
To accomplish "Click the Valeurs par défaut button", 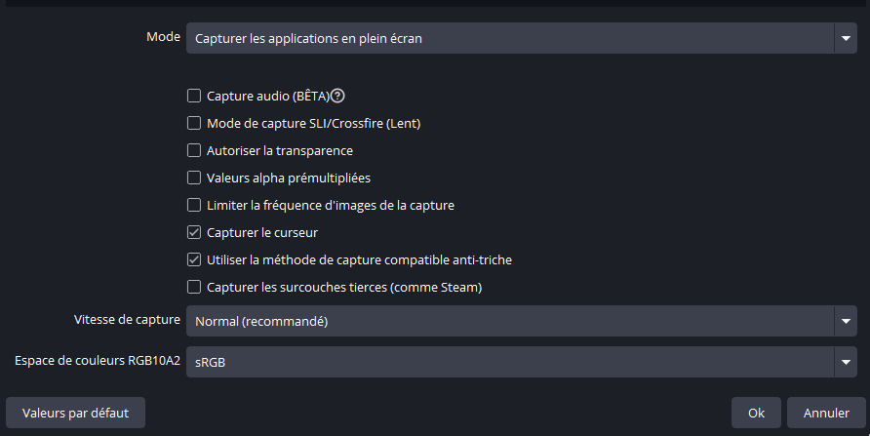I will (x=76, y=413).
